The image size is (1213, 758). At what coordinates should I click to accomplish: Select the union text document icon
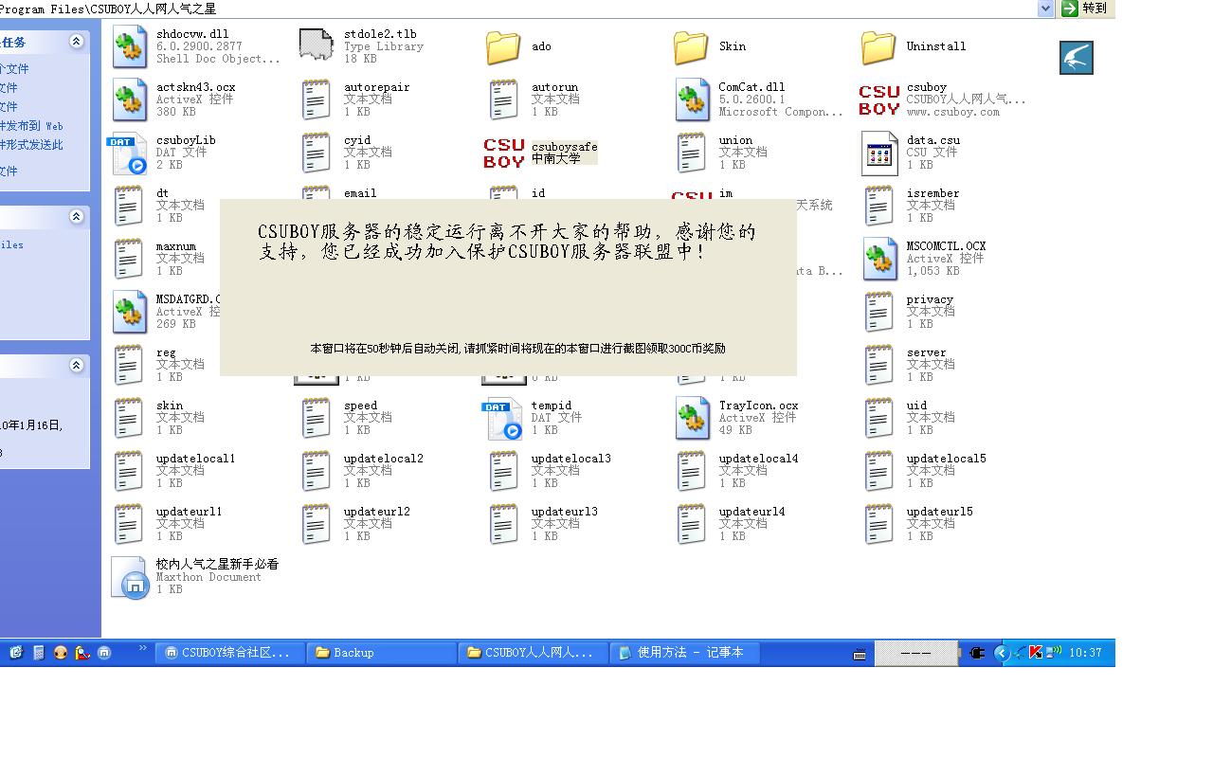click(692, 153)
